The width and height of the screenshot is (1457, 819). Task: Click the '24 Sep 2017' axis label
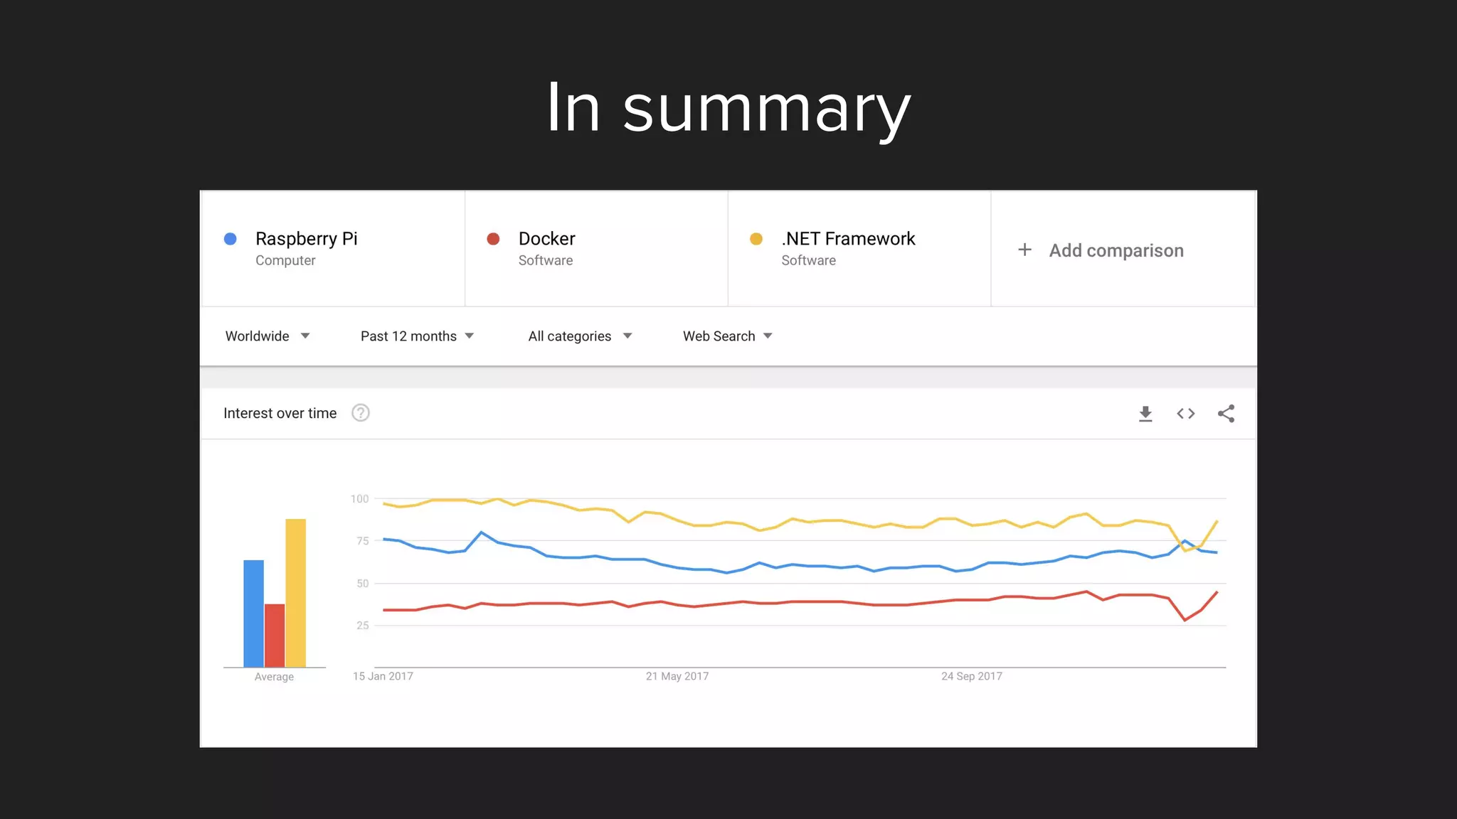972,676
